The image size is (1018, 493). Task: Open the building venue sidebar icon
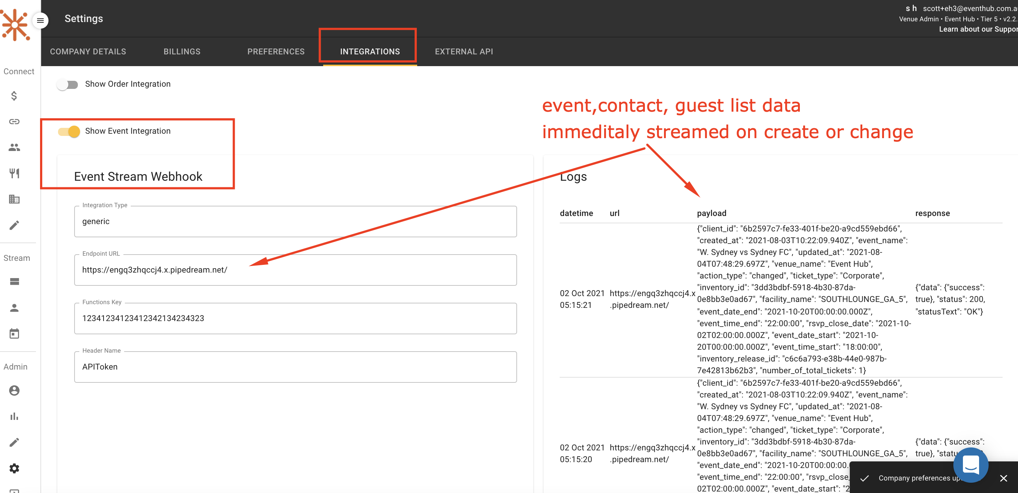(14, 199)
